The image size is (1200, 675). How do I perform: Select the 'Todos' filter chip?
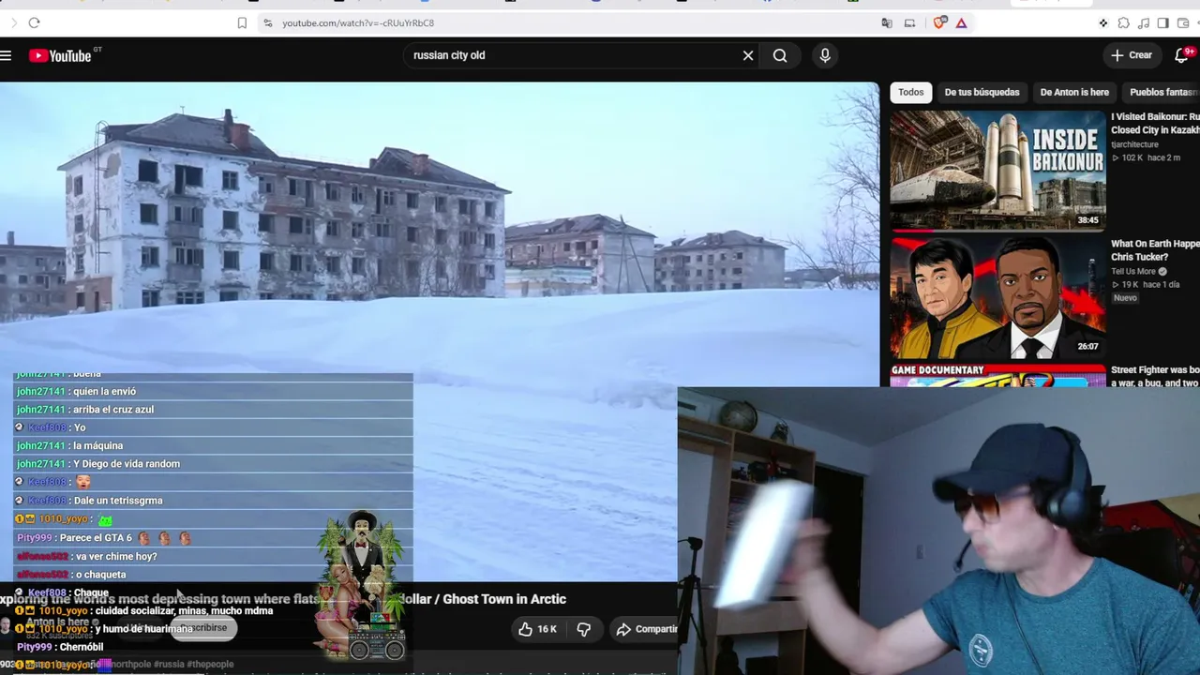coord(911,92)
